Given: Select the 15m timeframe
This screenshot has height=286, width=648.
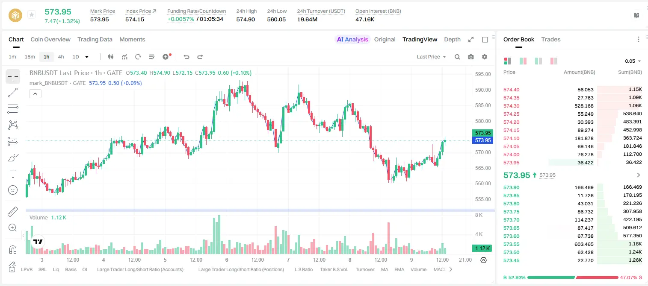Looking at the screenshot, I should pyautogui.click(x=30, y=57).
